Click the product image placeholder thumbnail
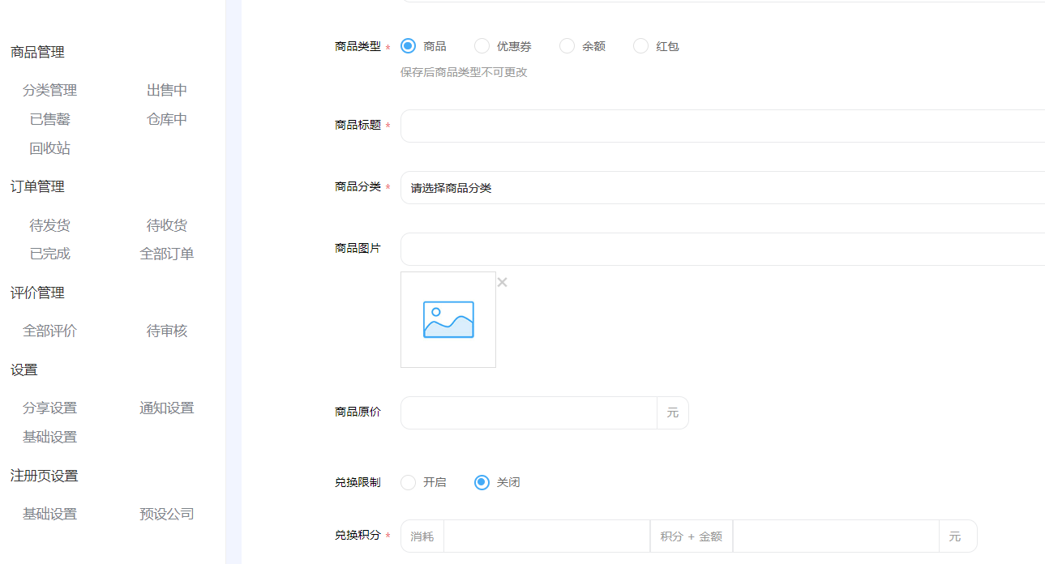The image size is (1045, 564). 448,319
